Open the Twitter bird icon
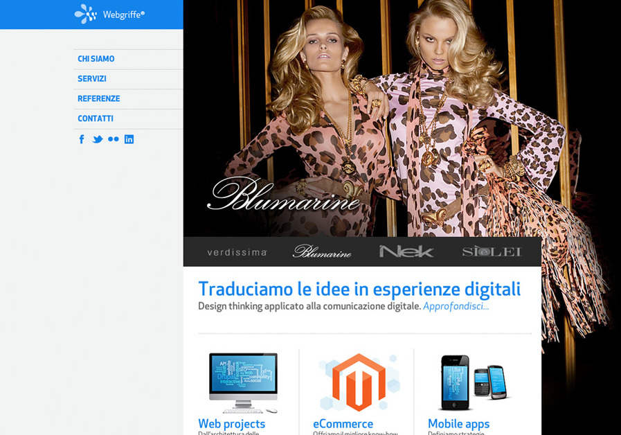Screen dimensions: 621x435 pyautogui.click(x=98, y=139)
